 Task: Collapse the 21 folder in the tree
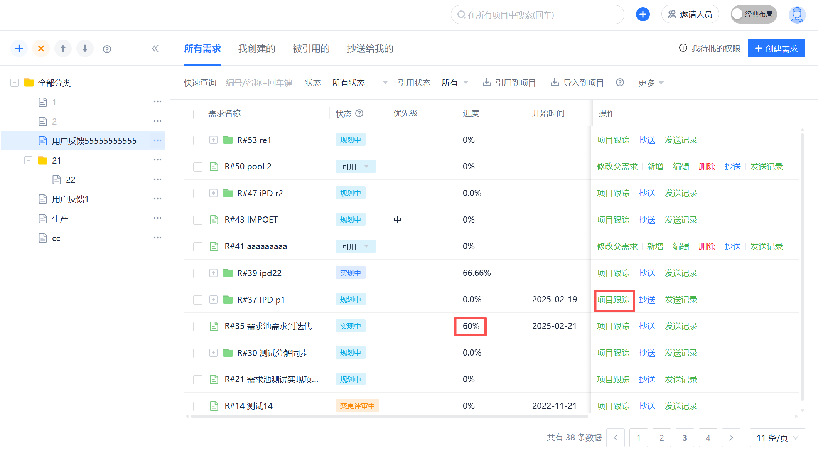coord(28,160)
